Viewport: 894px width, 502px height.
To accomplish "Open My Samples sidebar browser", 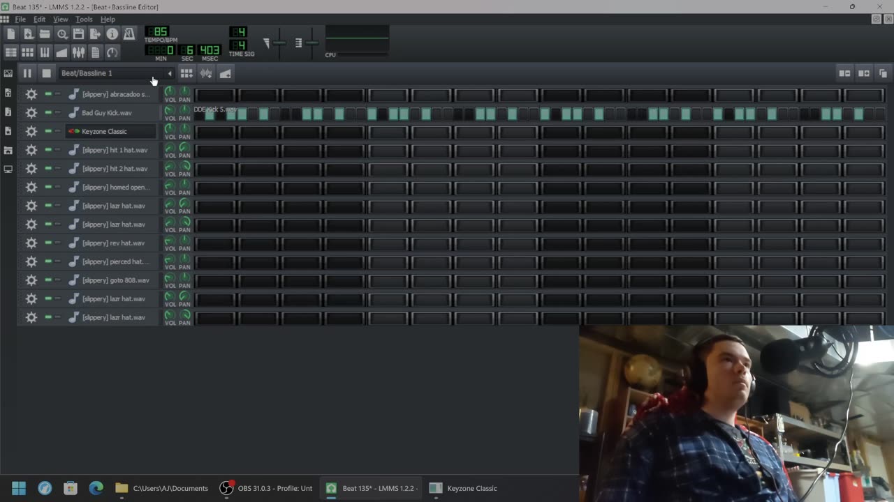I will (8, 112).
